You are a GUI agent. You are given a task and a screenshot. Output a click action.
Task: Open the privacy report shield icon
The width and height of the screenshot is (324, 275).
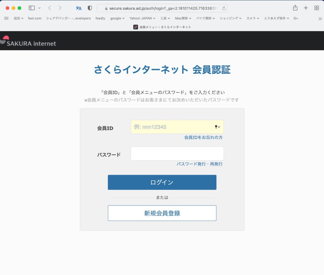coord(90,8)
